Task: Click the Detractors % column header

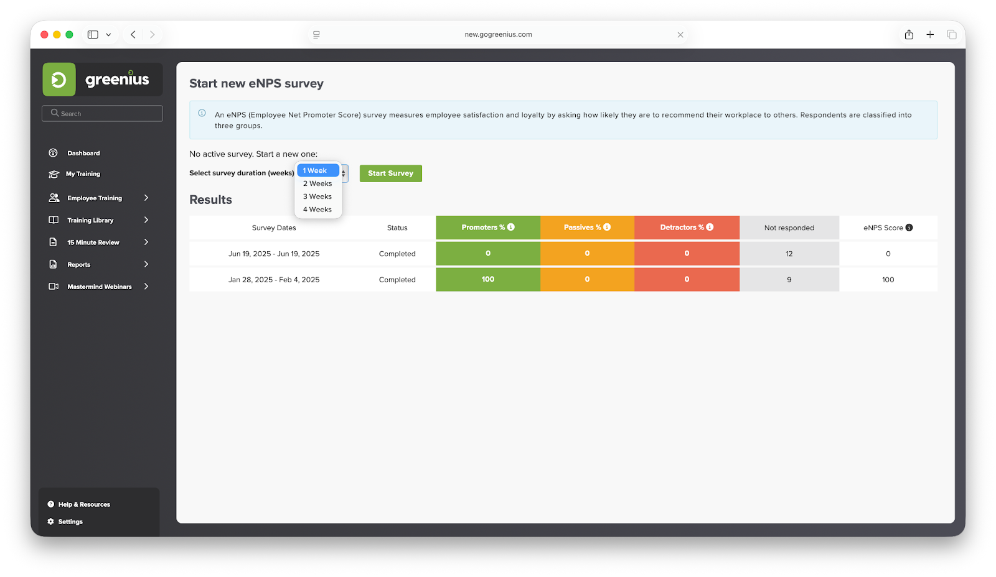Action: pos(687,228)
